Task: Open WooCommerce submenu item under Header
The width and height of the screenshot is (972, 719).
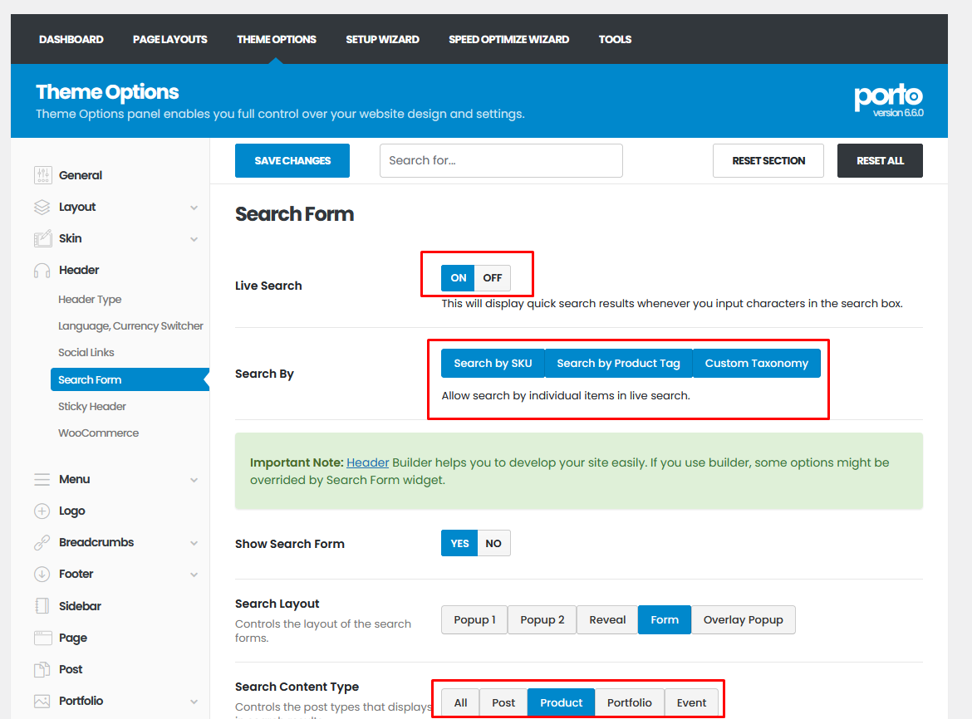Action: pyautogui.click(x=99, y=433)
